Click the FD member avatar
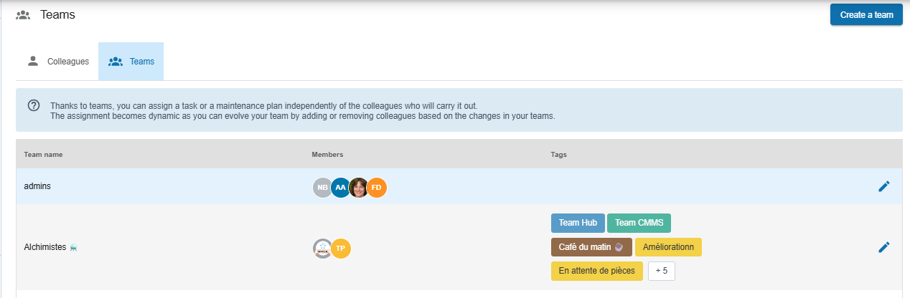The height and width of the screenshot is (298, 910). [377, 188]
